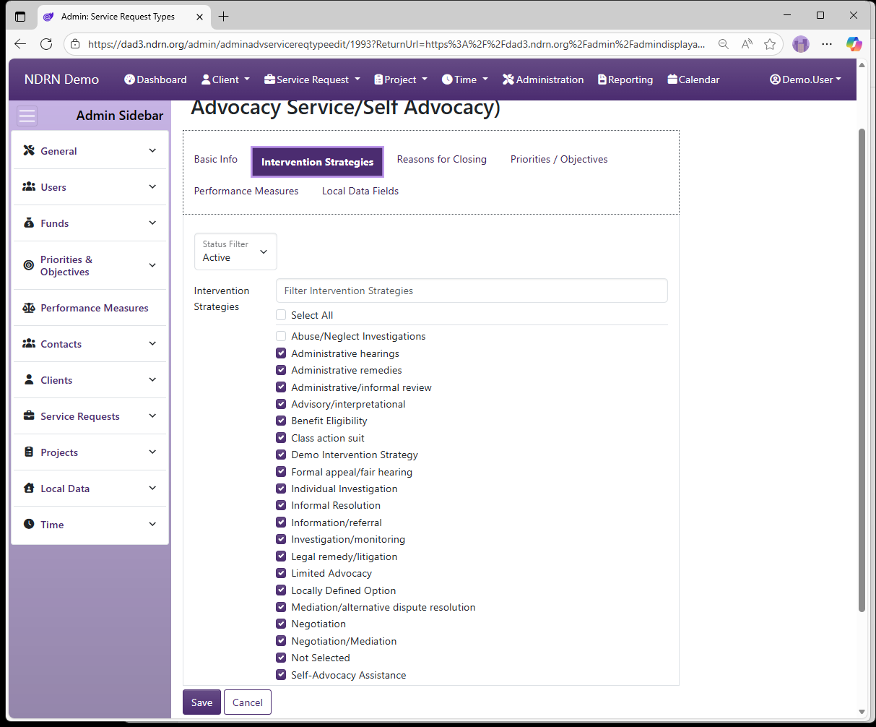Check the Abuse/Neglect Investigations checkbox
The width and height of the screenshot is (876, 727).
(x=281, y=336)
